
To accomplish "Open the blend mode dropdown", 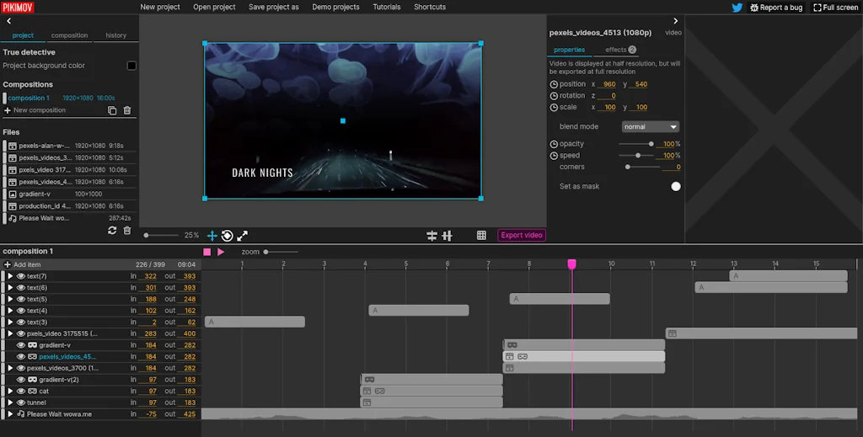I will (x=650, y=127).
